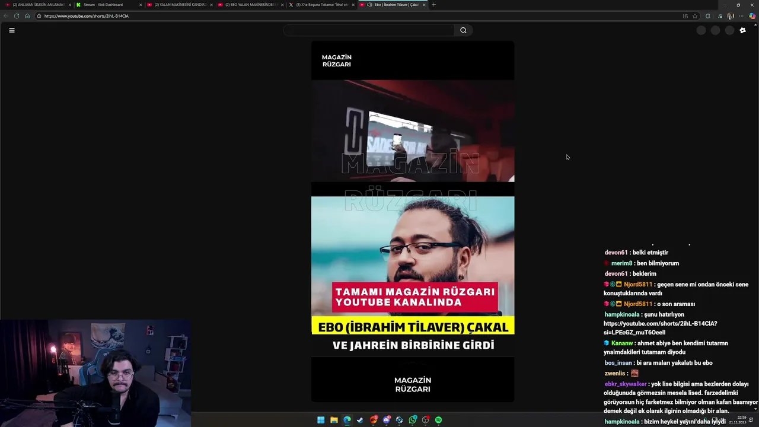Click VE JAHREİN BİRBİRİNE GİRDİ caption
Viewport: 759px width, 427px height.
click(x=413, y=345)
